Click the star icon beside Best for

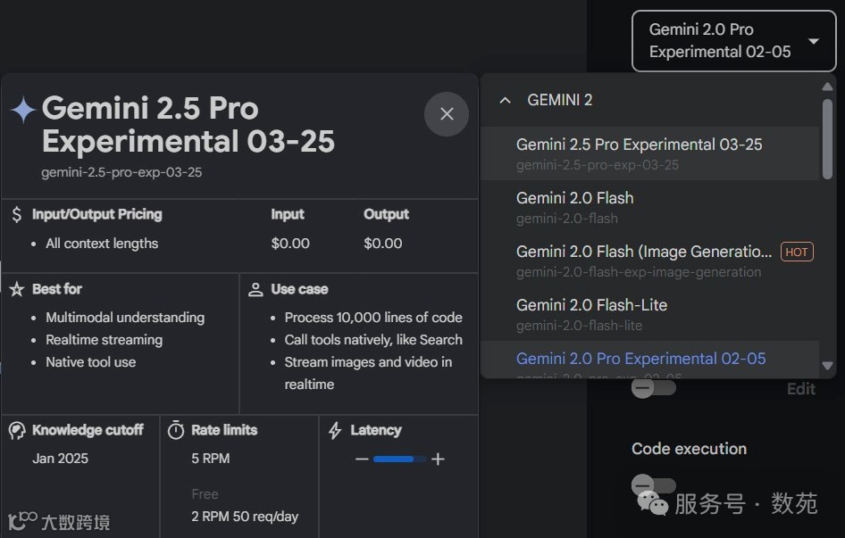(x=17, y=289)
